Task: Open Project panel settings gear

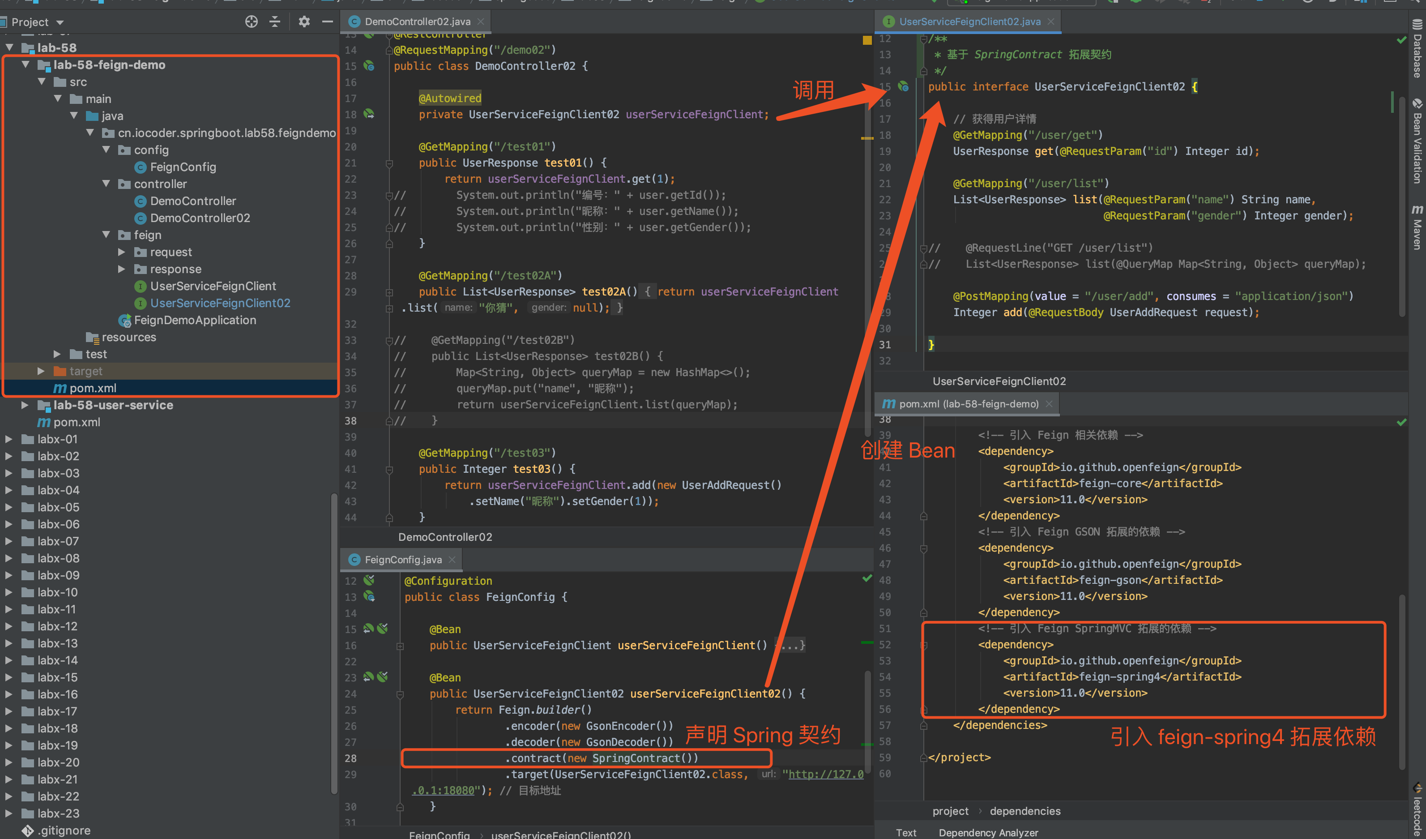Action: coord(304,21)
